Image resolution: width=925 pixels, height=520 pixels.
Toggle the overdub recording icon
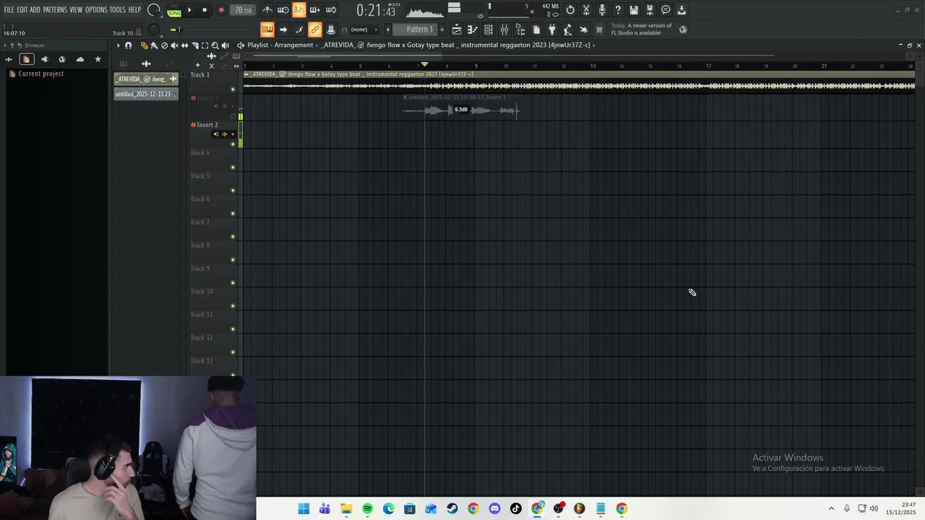coord(314,10)
